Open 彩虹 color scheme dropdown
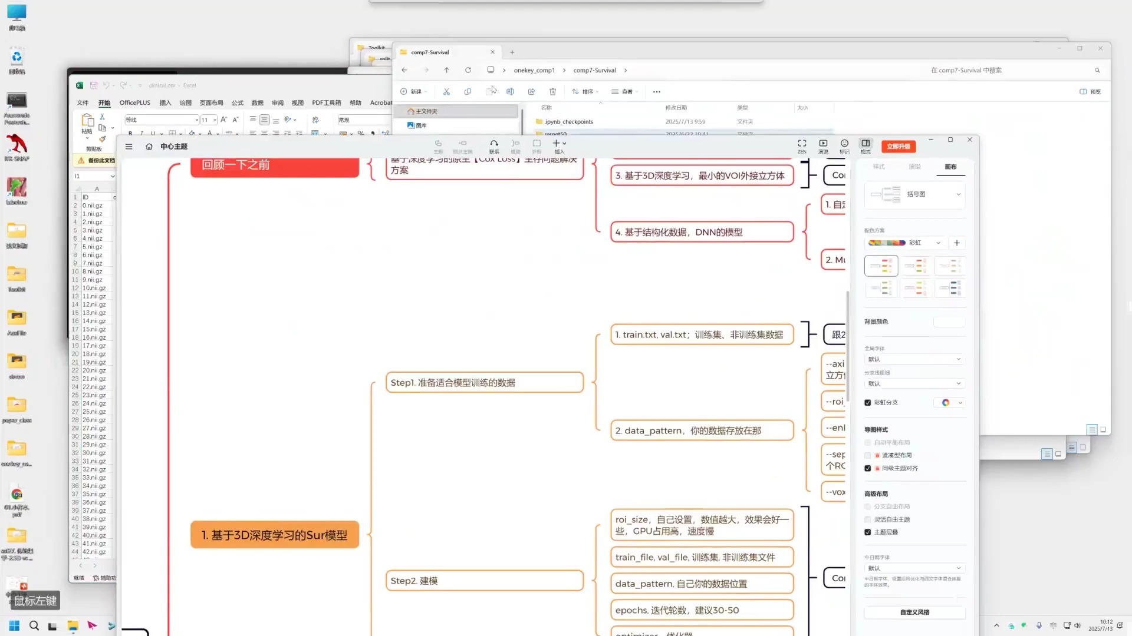The width and height of the screenshot is (1132, 636). click(905, 243)
